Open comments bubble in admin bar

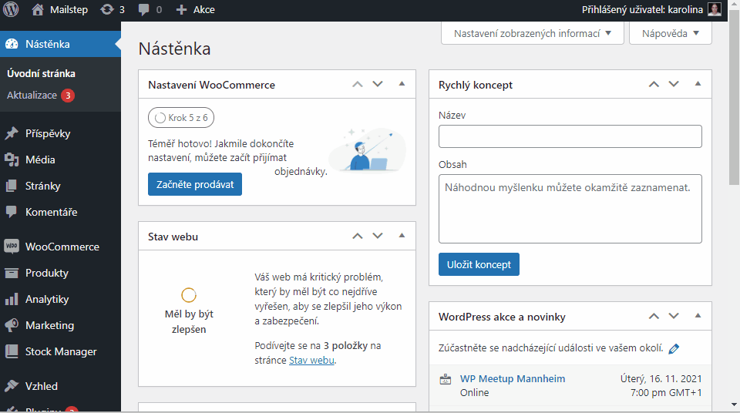pyautogui.click(x=144, y=9)
